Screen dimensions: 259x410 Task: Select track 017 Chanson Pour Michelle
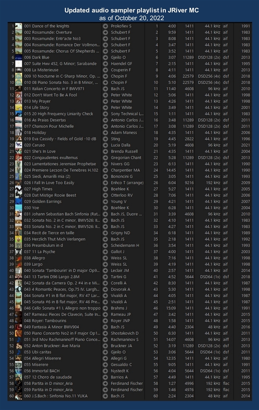49,126
